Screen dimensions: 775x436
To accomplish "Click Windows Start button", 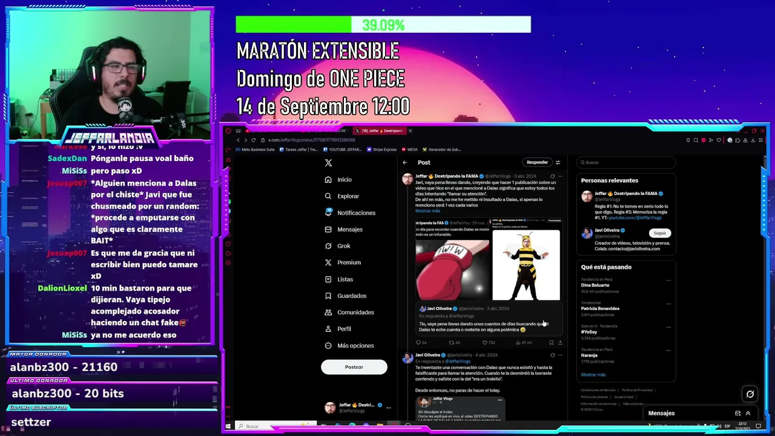I will 228,426.
